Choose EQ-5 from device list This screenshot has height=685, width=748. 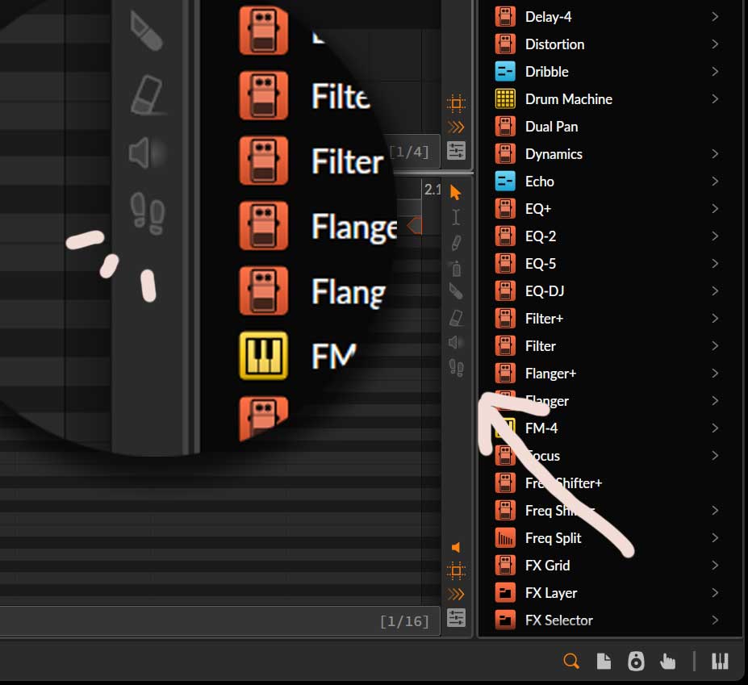pyautogui.click(x=610, y=264)
